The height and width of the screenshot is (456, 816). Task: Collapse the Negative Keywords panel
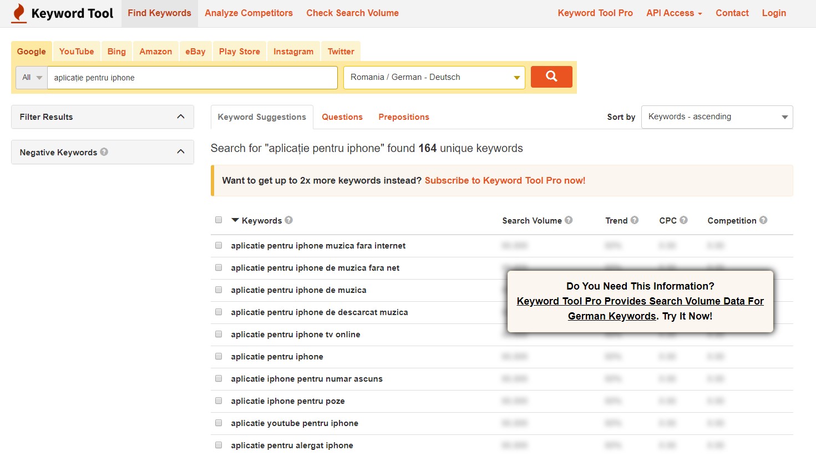[x=180, y=151]
